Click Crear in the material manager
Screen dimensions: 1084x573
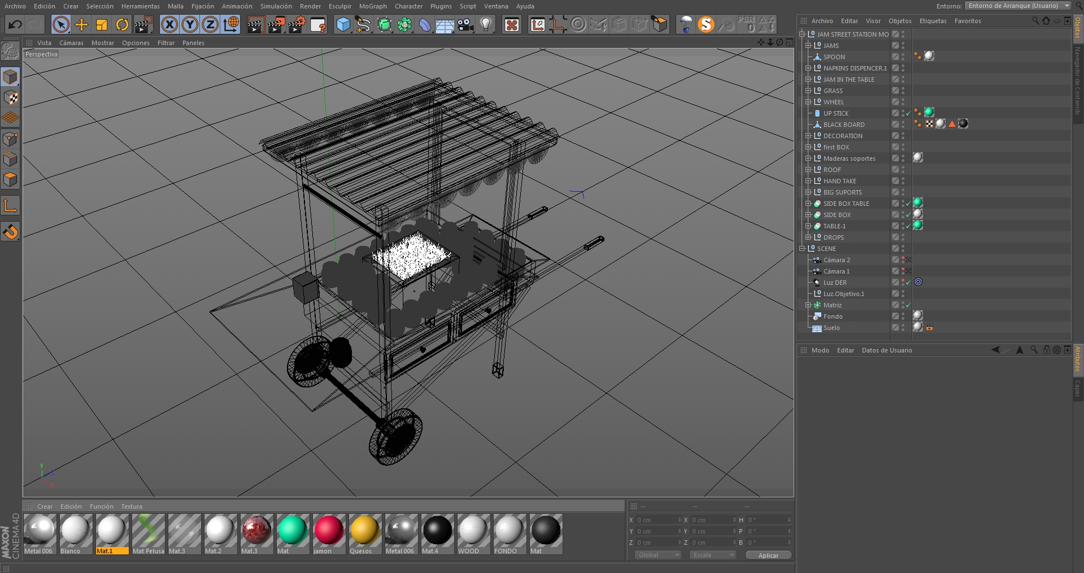coord(45,506)
